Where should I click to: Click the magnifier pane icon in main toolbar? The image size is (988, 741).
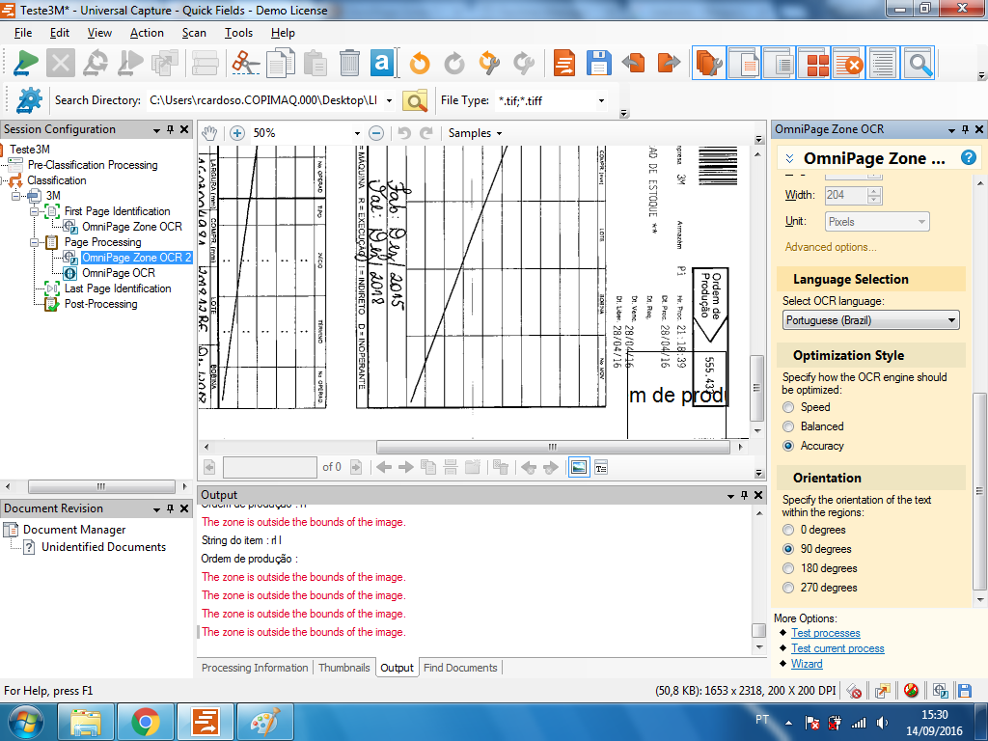point(919,64)
